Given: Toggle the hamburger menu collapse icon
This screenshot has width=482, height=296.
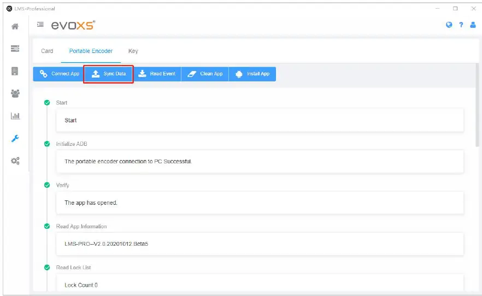Looking at the screenshot, I should [x=40, y=24].
